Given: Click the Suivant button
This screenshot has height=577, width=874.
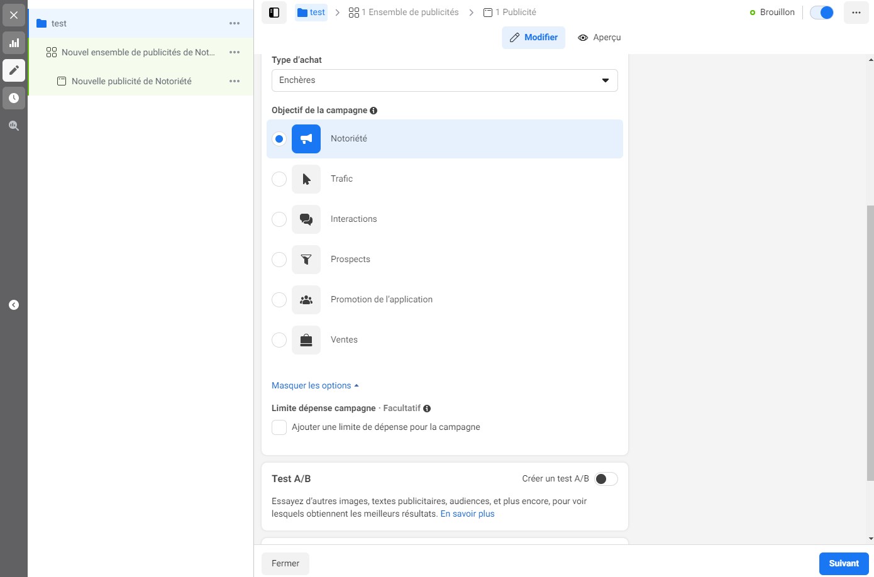Looking at the screenshot, I should coord(844,564).
